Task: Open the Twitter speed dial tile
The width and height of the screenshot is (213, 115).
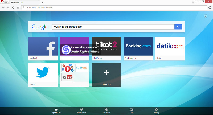Action: click(43, 75)
